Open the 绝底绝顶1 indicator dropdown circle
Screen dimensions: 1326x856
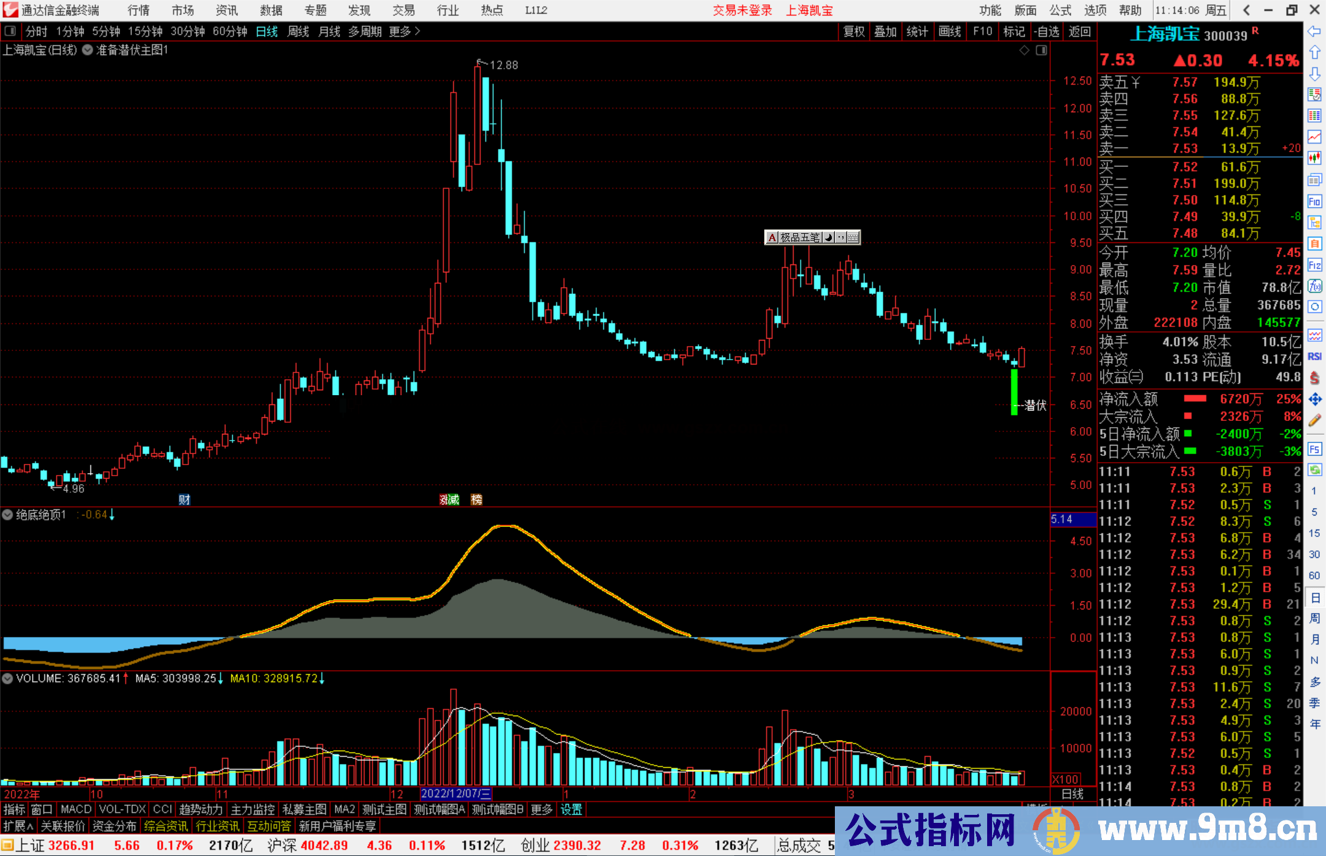[8, 515]
